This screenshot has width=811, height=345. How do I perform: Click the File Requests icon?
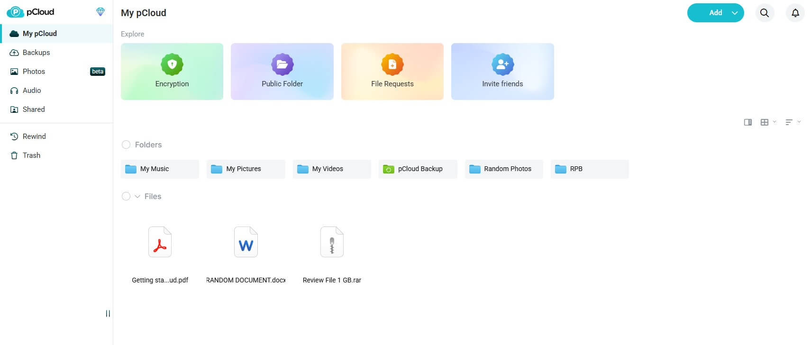(x=392, y=64)
